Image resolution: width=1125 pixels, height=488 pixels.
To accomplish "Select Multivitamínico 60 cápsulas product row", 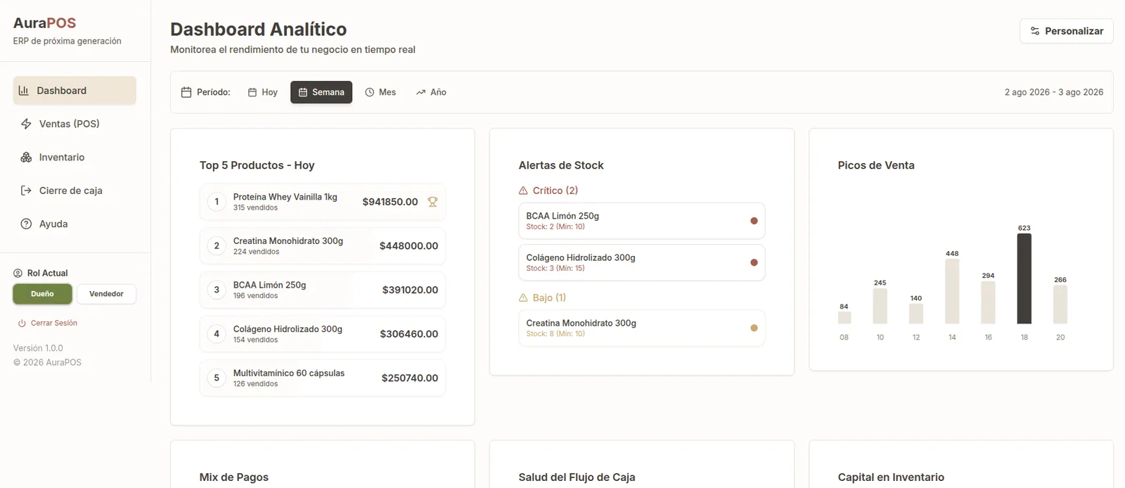I will [x=323, y=378].
